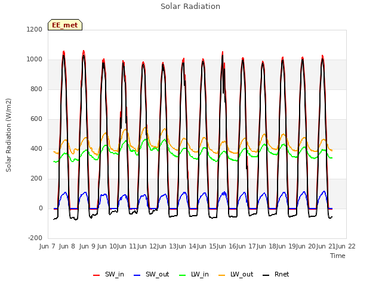The height and width of the screenshot is (286, 382).
Task: Click the orange LW_out legend swatch
Action: click(222, 275)
